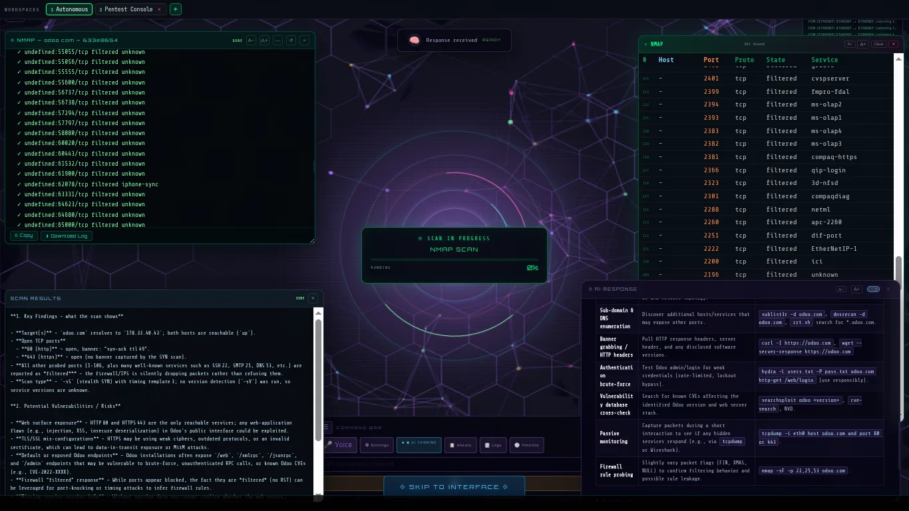Decrease font size in AI Response panel
This screenshot has width=909, height=511.
841,289
